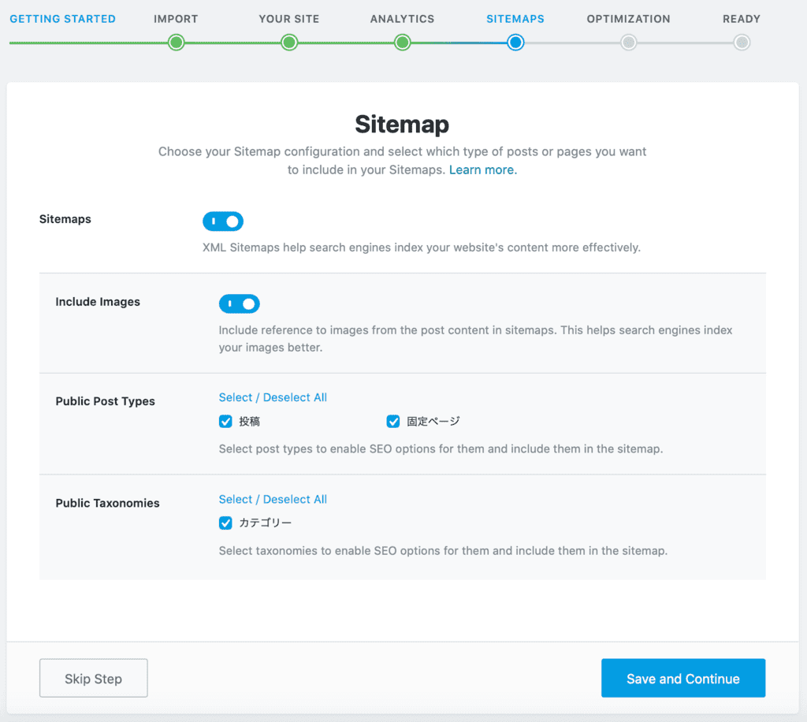Viewport: 807px width, 722px height.
Task: Click the gray Optimization step indicator dot
Action: coord(628,43)
